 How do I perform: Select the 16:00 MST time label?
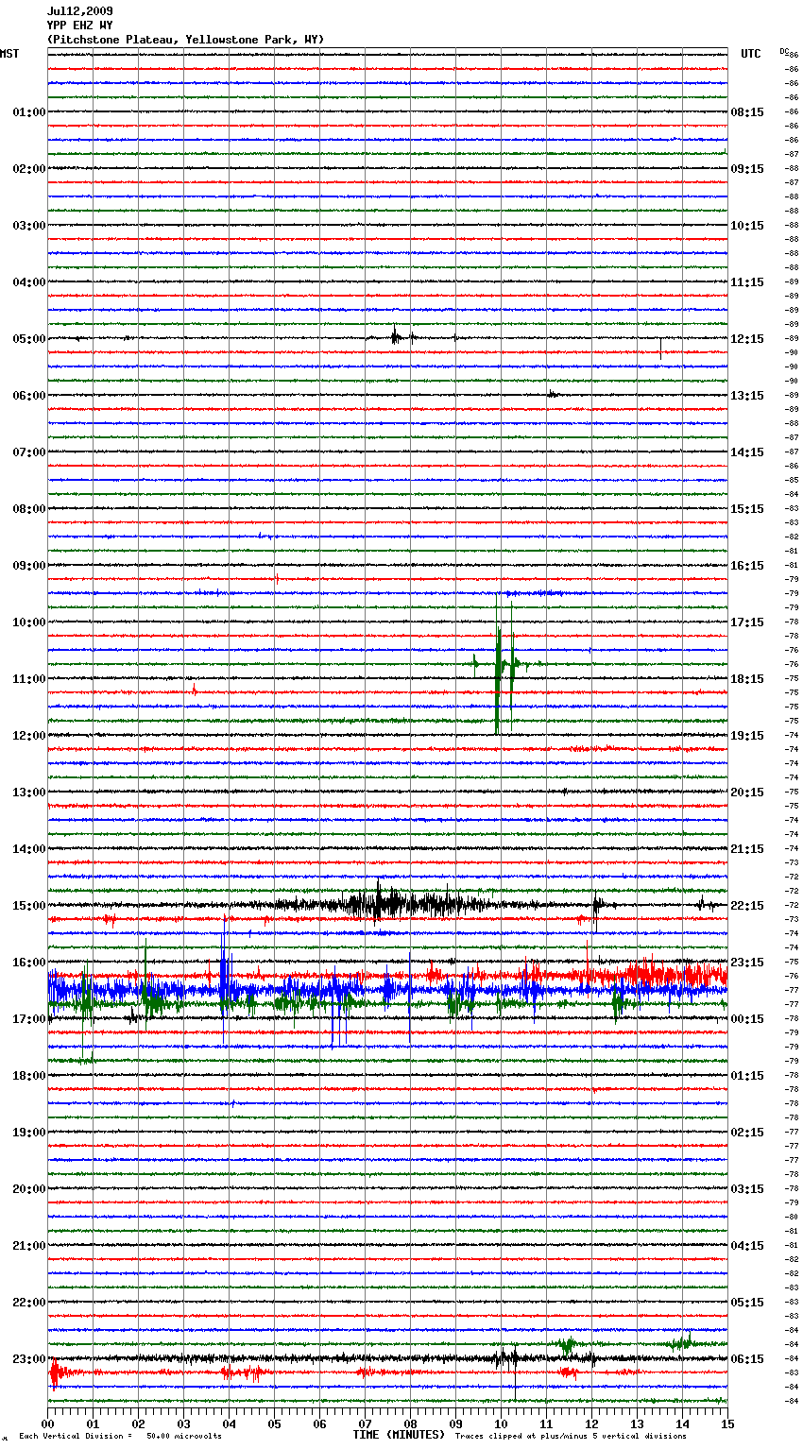tap(29, 963)
